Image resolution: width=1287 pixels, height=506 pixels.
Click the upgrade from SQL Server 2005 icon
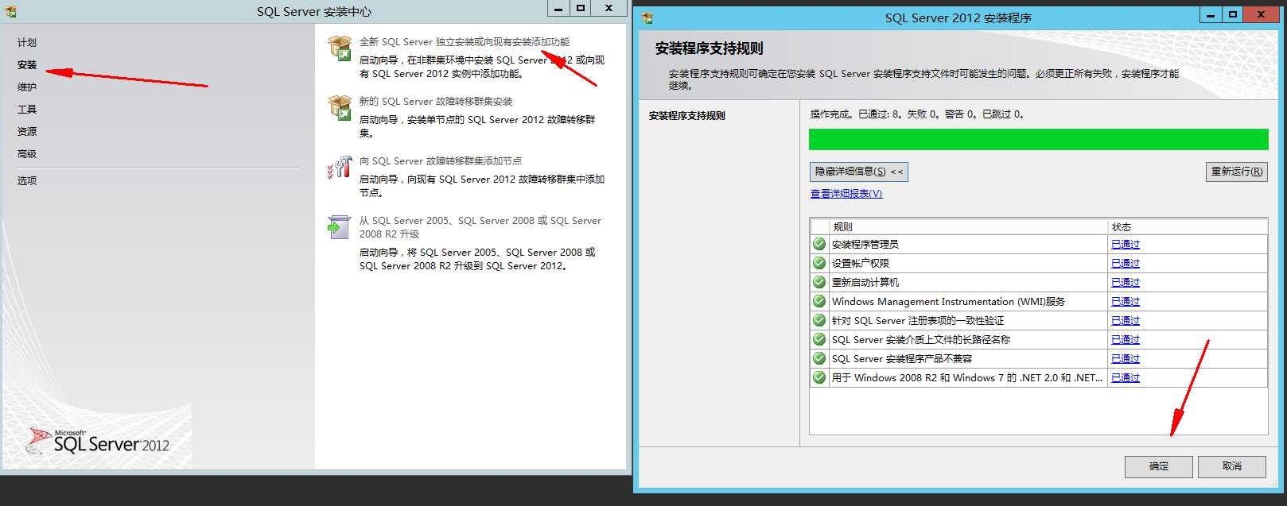[340, 226]
